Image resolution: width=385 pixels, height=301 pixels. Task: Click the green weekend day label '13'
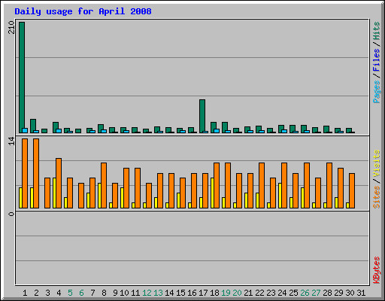(x=158, y=293)
